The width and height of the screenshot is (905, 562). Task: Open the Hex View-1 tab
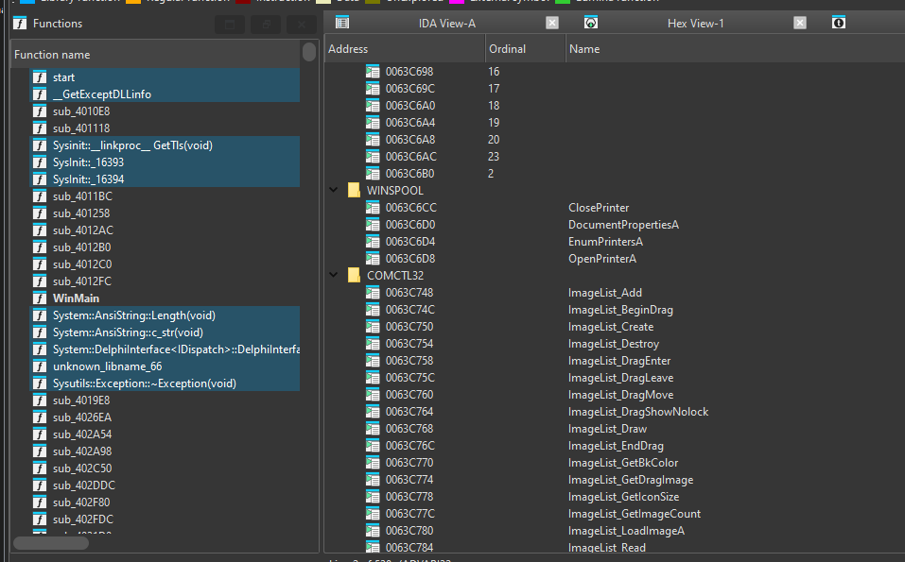(695, 24)
